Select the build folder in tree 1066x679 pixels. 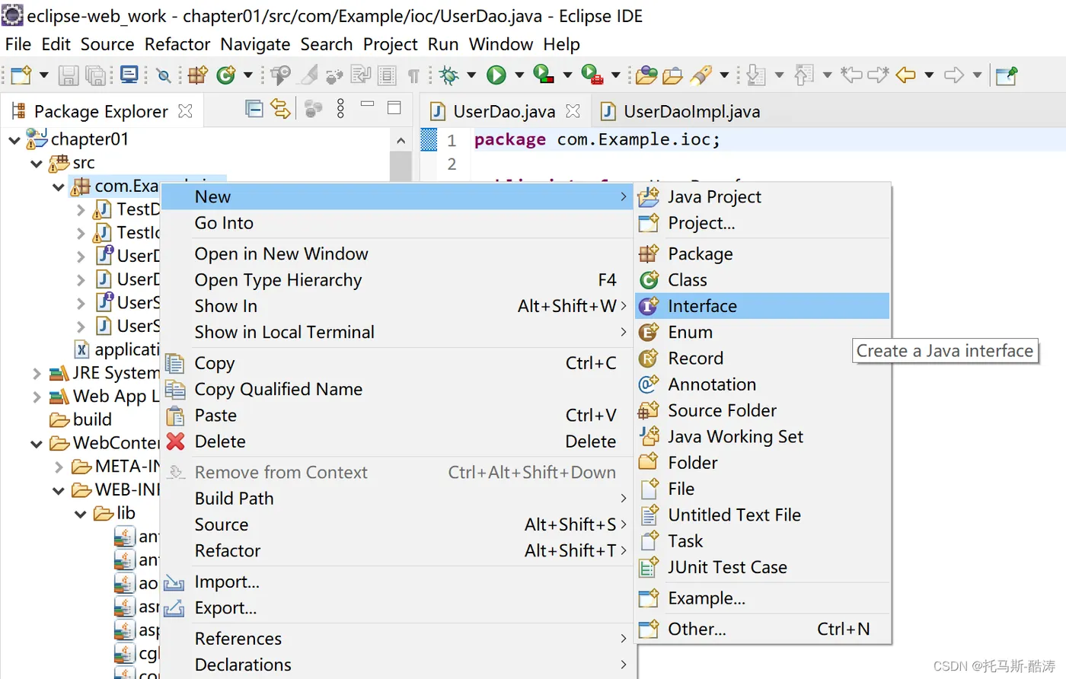[81, 419]
